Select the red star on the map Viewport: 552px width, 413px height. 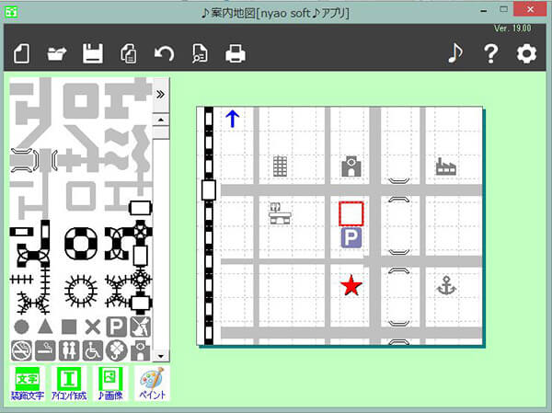point(351,286)
